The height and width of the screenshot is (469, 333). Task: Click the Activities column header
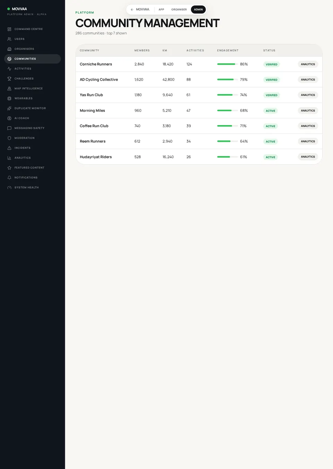[195, 51]
